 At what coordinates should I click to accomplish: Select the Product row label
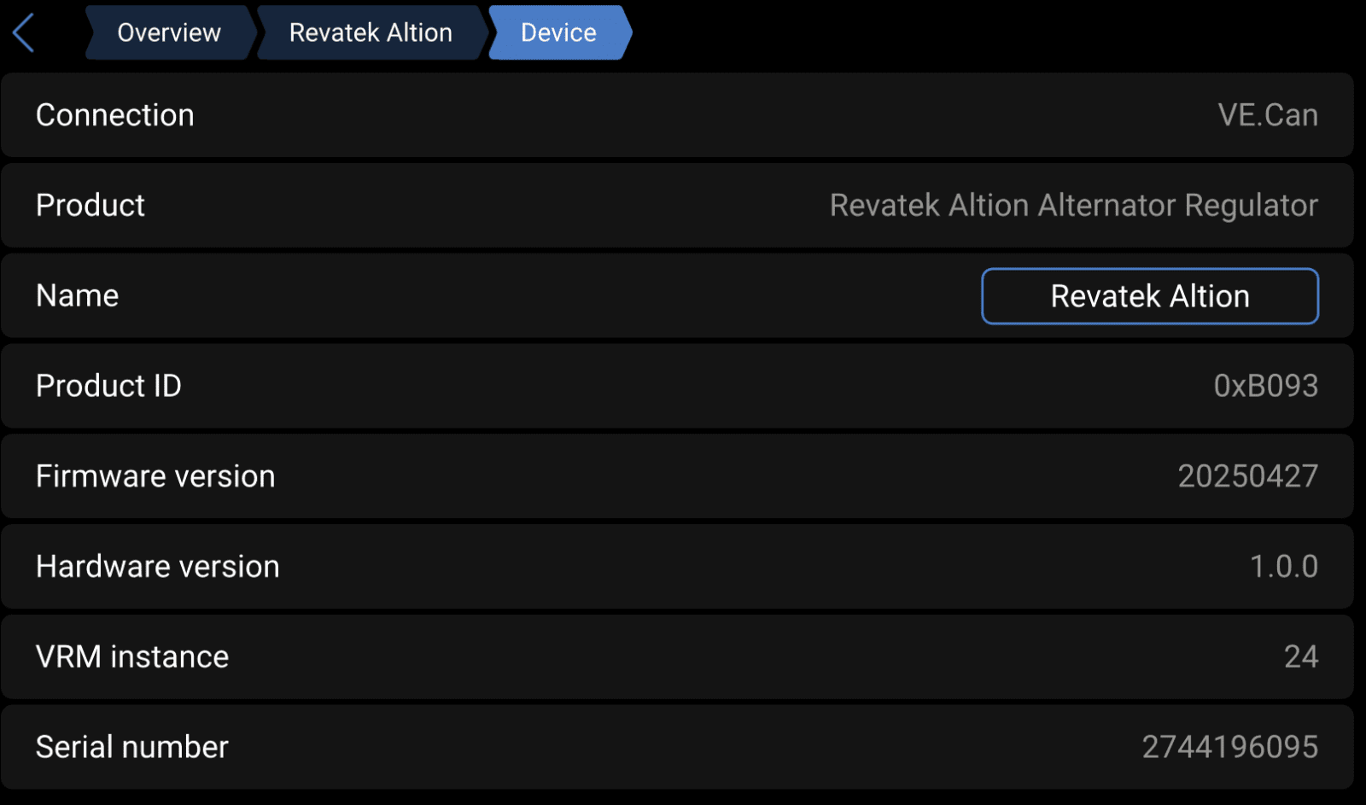90,206
